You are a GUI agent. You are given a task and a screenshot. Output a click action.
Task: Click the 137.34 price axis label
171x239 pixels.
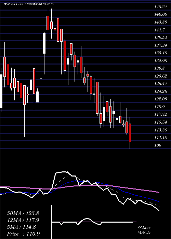160,45
